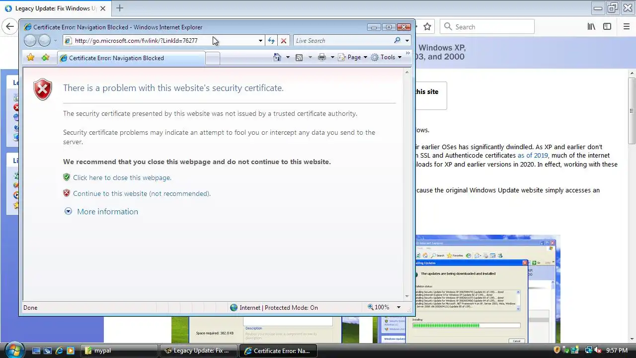
Task: Switch to mypal taskbar button
Action: pyautogui.click(x=120, y=351)
